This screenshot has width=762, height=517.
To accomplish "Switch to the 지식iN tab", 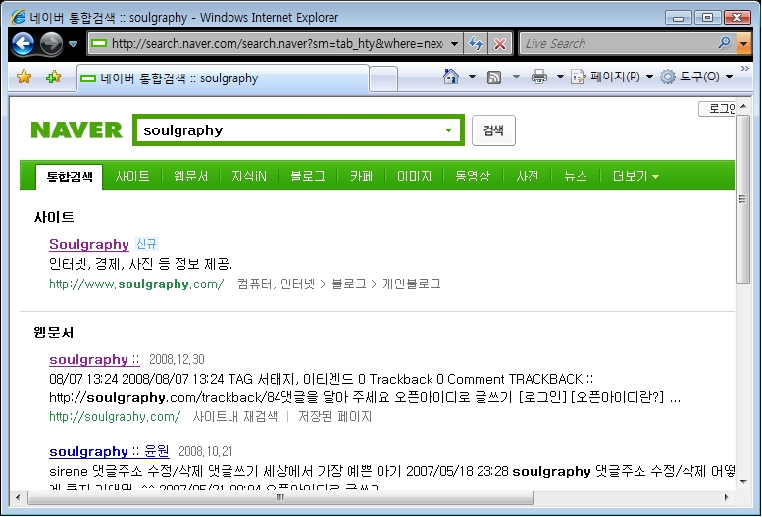I will pos(249,176).
